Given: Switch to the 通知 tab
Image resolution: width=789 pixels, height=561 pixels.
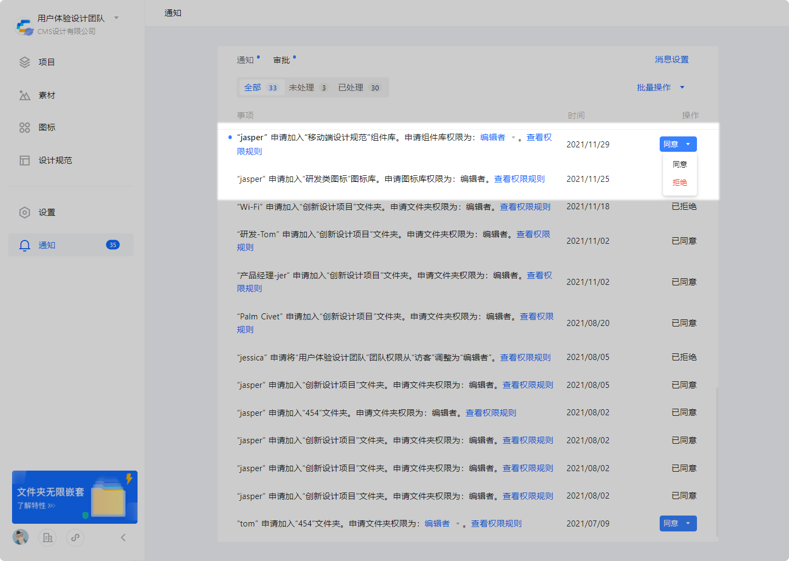Looking at the screenshot, I should coord(245,60).
